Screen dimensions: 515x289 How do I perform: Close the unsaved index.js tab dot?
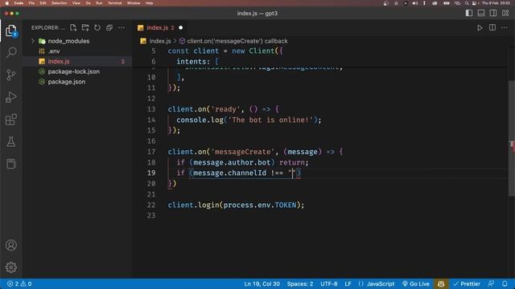180,28
